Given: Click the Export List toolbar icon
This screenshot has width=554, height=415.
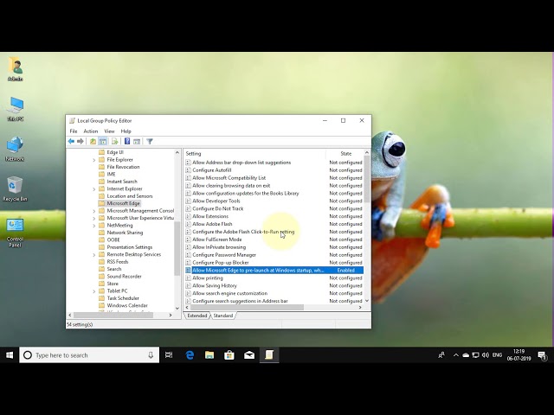Looking at the screenshot, I should click(x=114, y=142).
